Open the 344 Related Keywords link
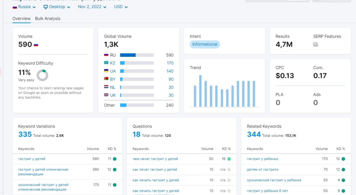 [x=254, y=134]
